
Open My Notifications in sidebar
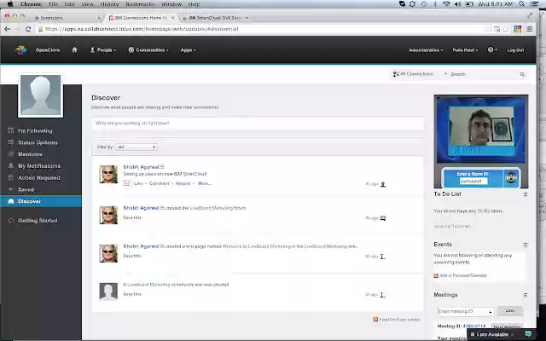click(x=39, y=166)
